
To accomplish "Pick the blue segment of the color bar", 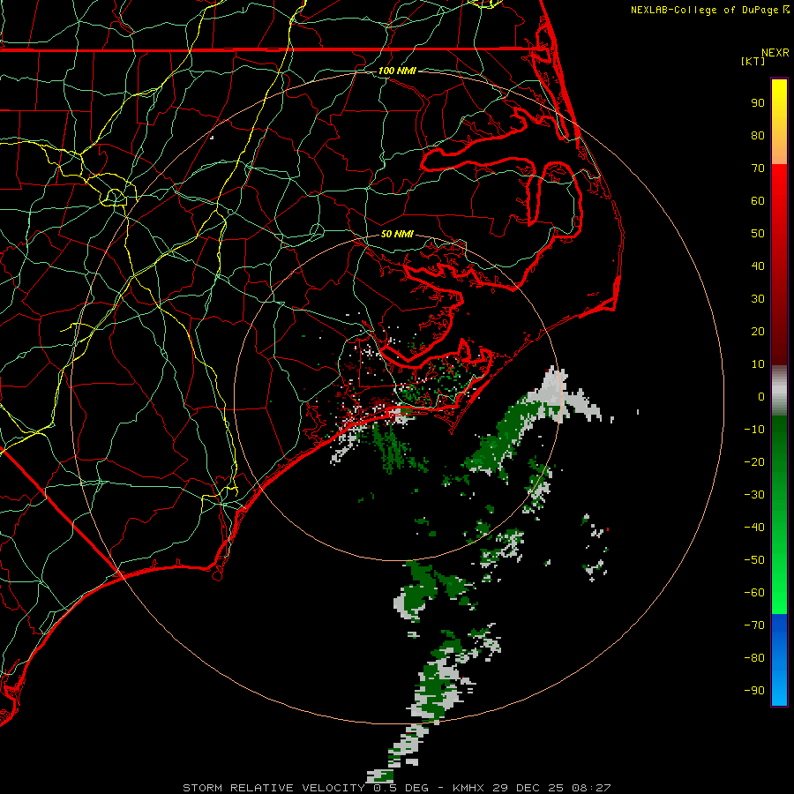I will point(779,659).
